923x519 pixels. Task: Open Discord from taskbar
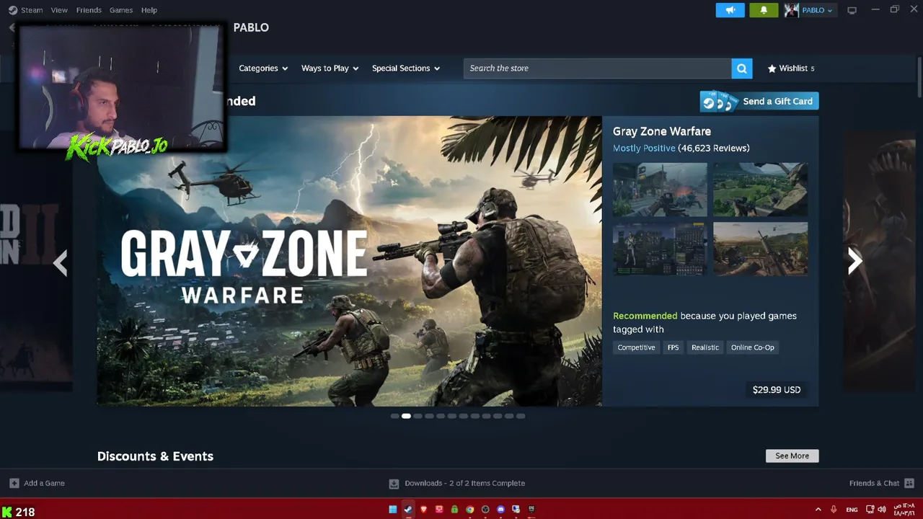501,510
